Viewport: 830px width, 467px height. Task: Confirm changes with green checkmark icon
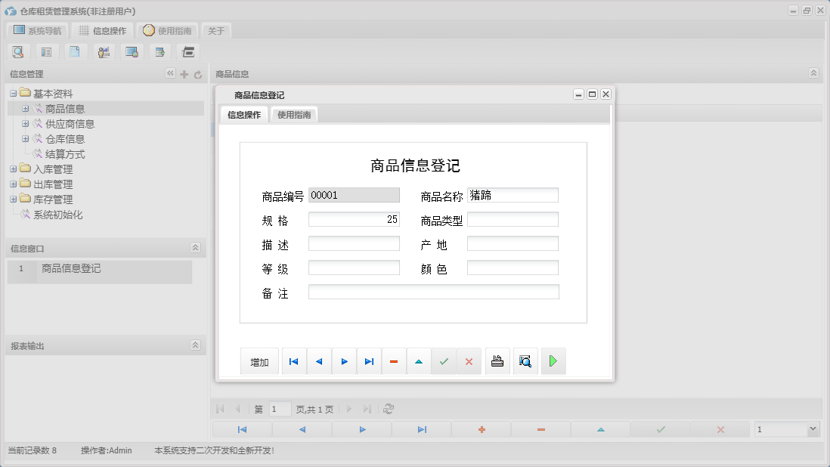coord(444,360)
